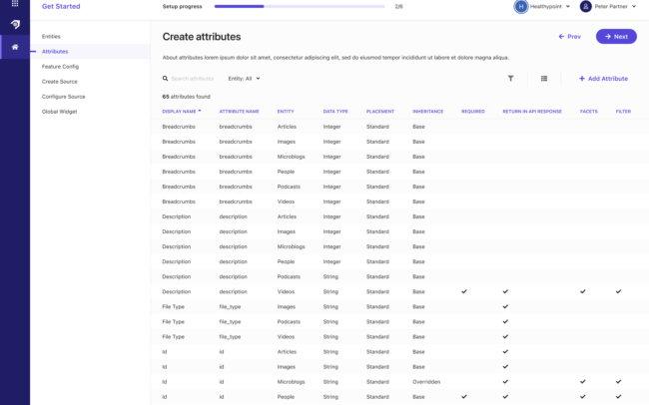Click the search magnifier icon
Image resolution: width=649 pixels, height=405 pixels.
pos(166,78)
